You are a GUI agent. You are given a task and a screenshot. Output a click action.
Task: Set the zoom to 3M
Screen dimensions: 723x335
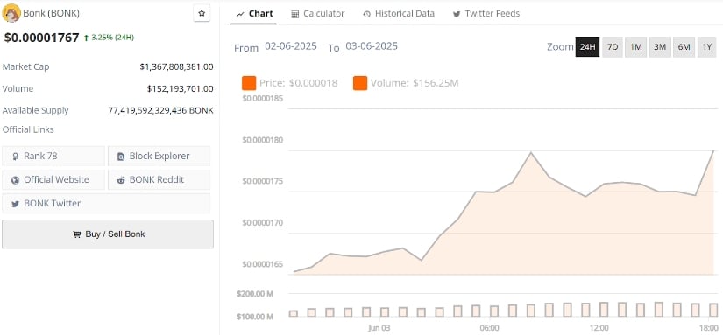(x=660, y=47)
